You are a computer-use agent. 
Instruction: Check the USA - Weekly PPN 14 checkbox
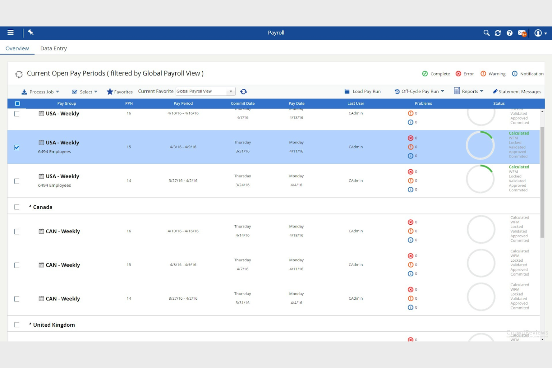[16, 181]
